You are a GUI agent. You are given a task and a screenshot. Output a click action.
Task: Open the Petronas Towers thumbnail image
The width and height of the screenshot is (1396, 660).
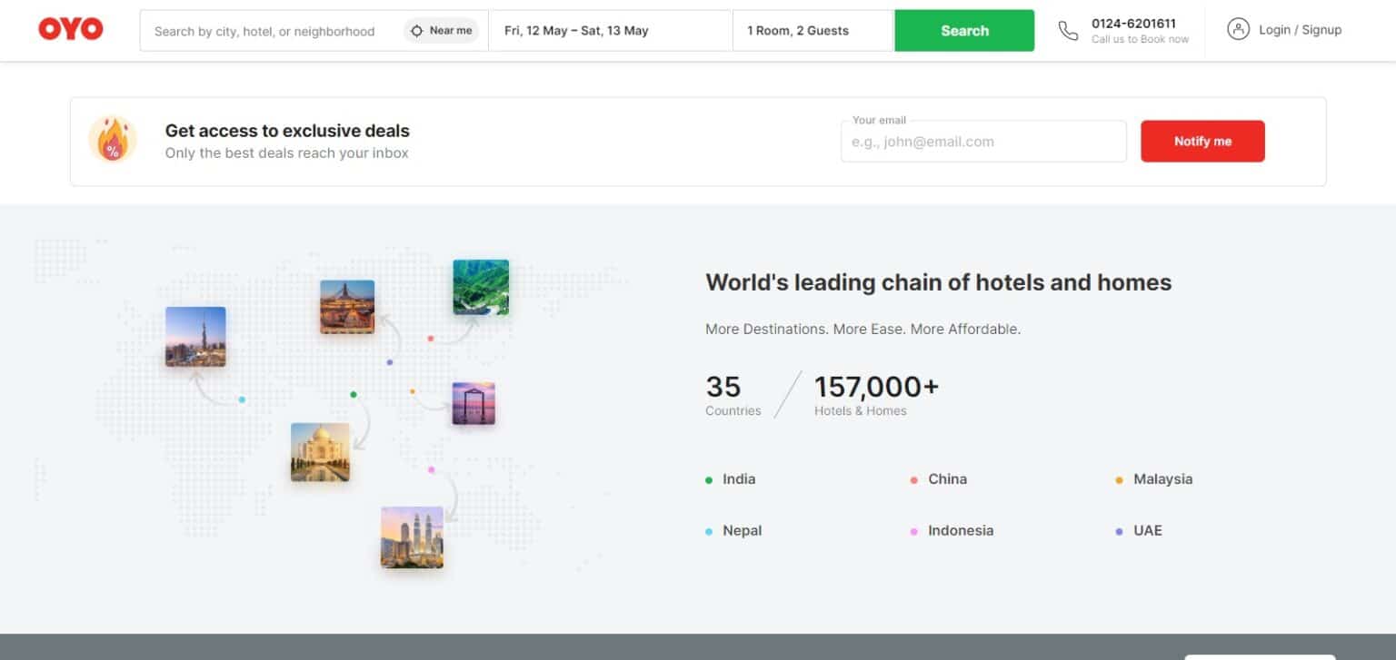pos(412,537)
